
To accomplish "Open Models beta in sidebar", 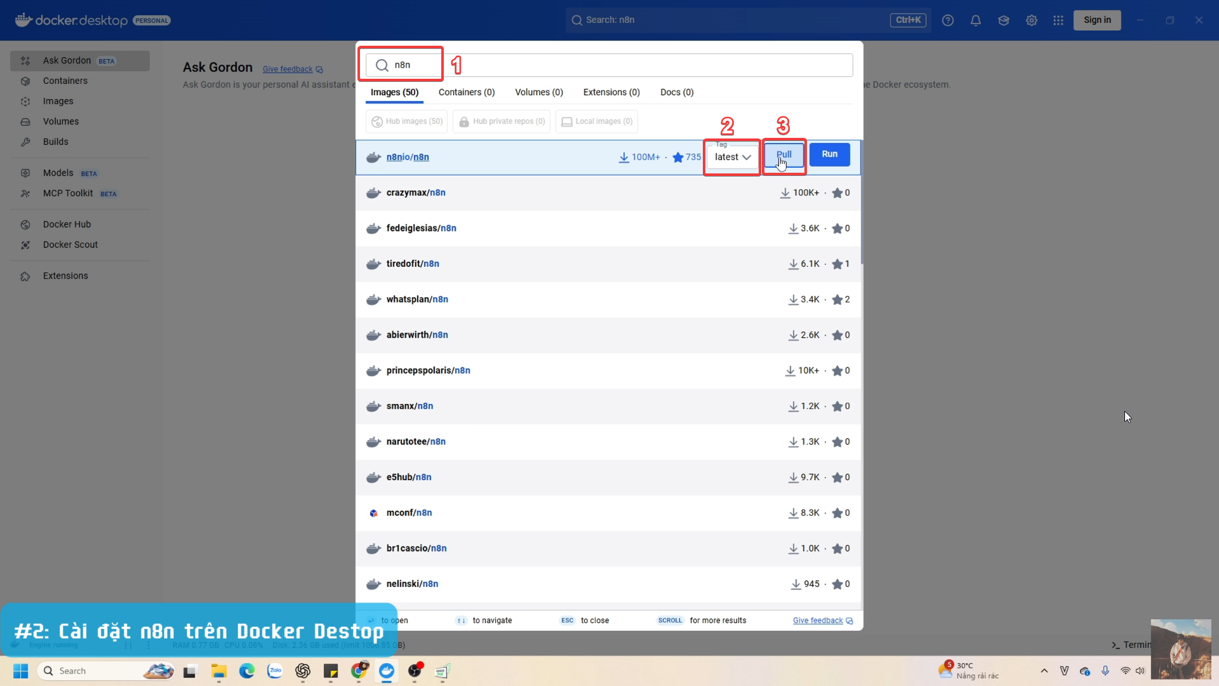I will [80, 173].
